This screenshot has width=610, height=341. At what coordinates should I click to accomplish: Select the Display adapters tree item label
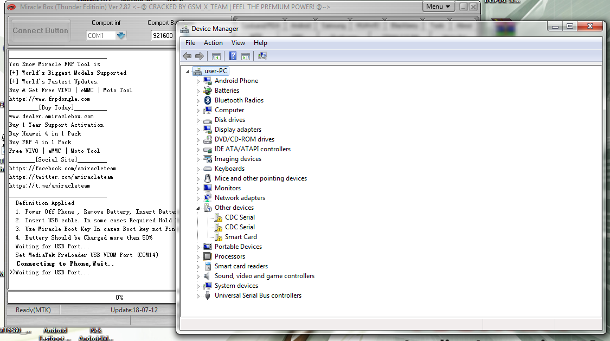238,130
